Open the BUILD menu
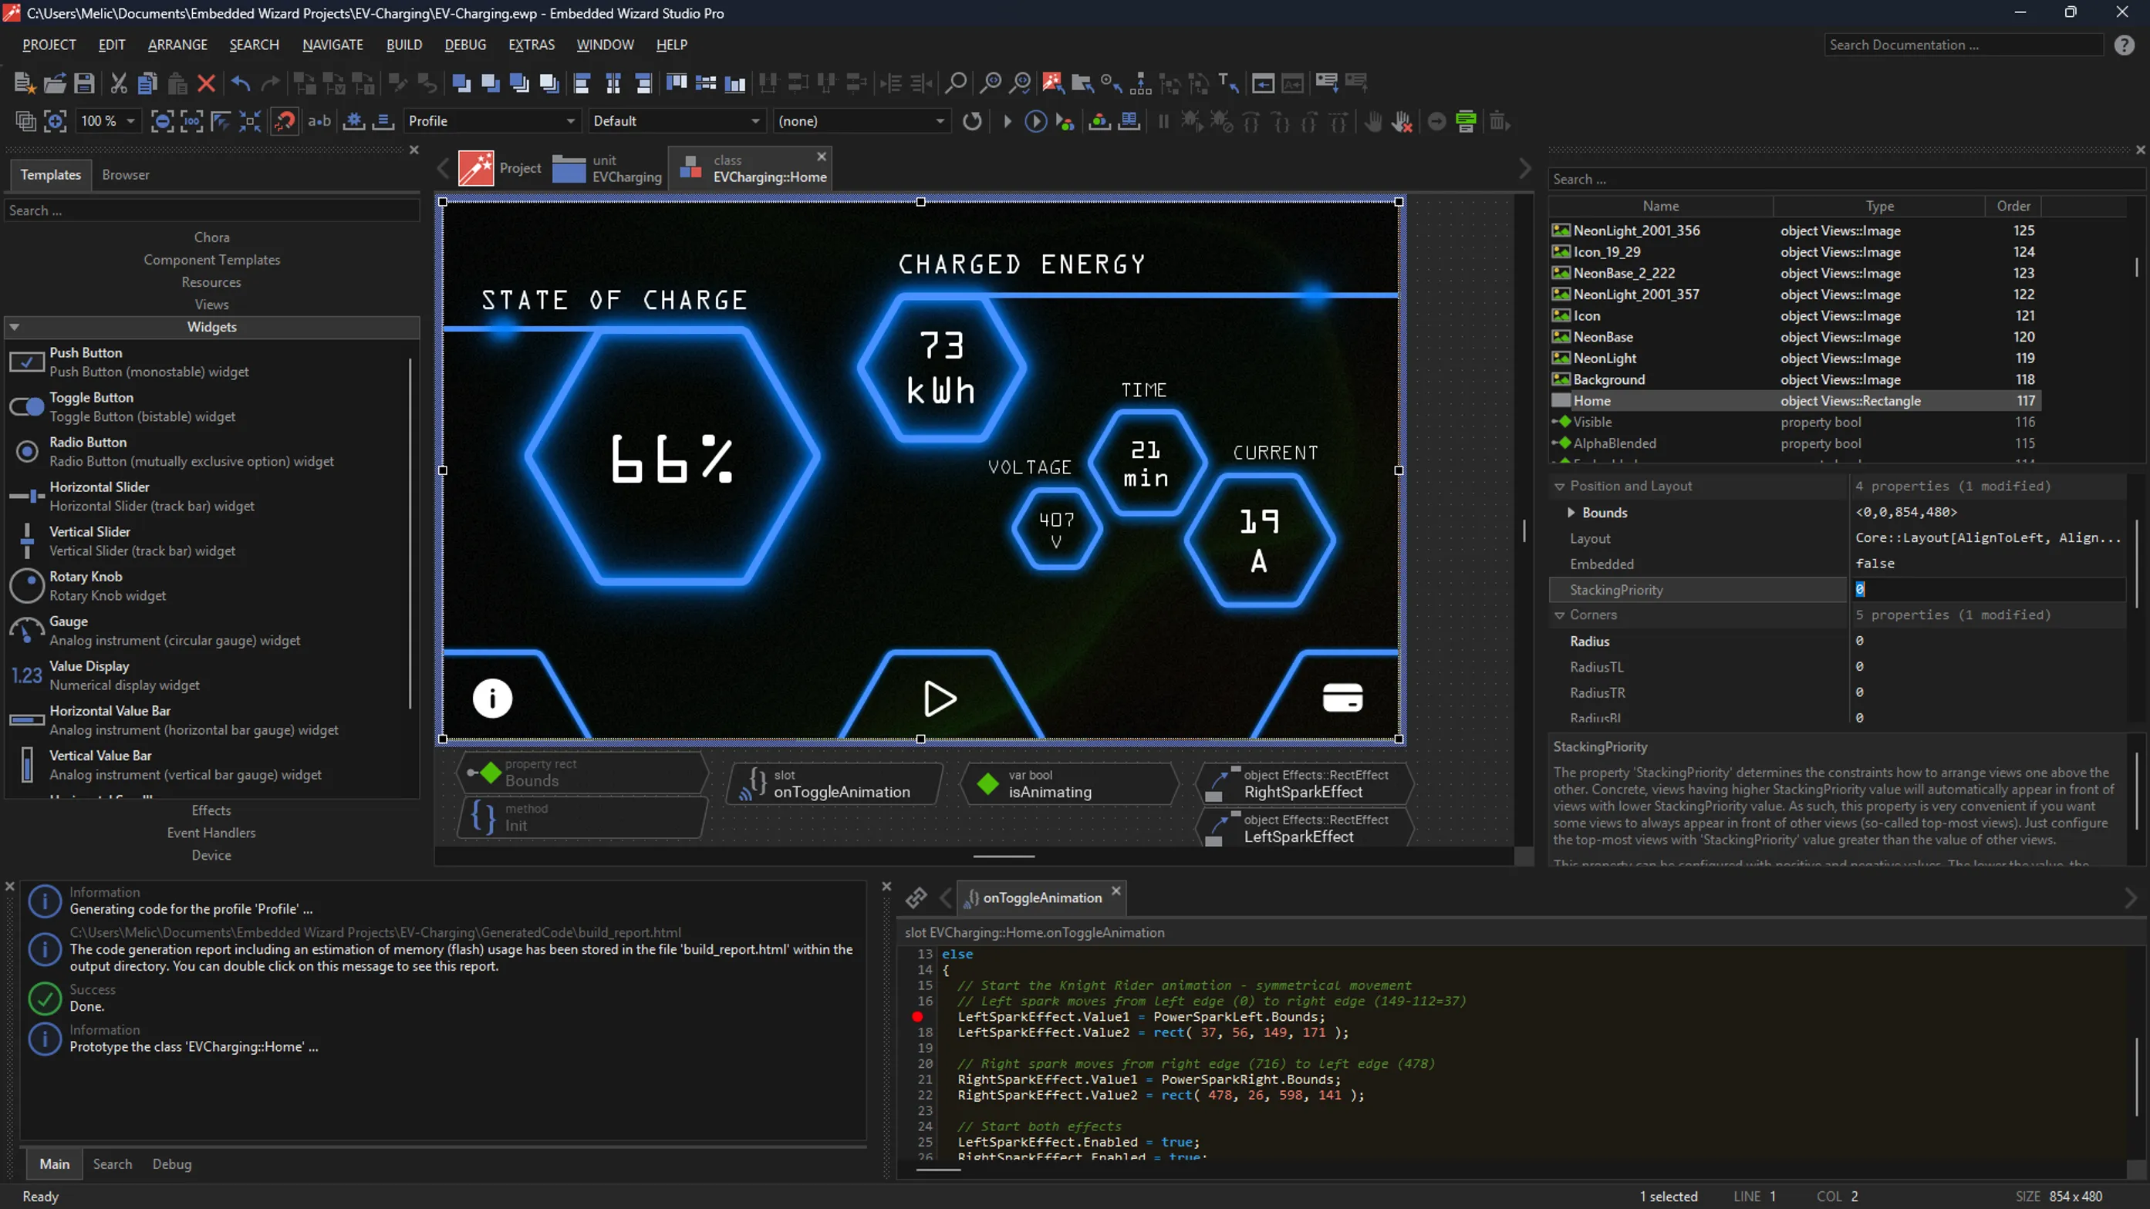The image size is (2150, 1209). 403,45
